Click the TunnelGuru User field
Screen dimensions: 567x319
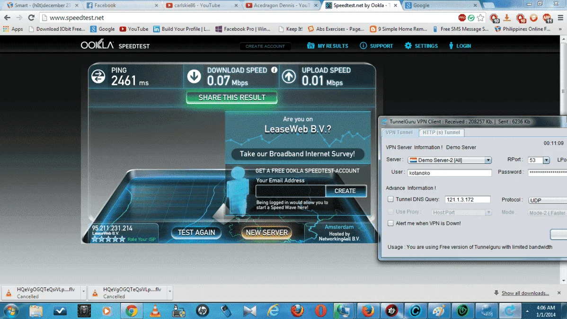point(450,173)
